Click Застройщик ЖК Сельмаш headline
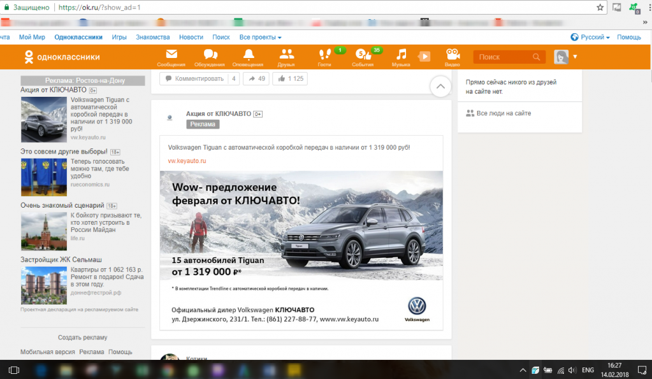 tap(61, 260)
